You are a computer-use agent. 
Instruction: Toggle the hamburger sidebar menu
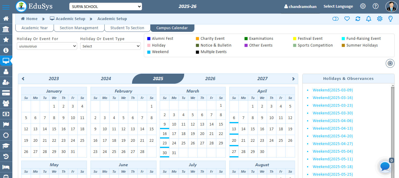[6, 7]
